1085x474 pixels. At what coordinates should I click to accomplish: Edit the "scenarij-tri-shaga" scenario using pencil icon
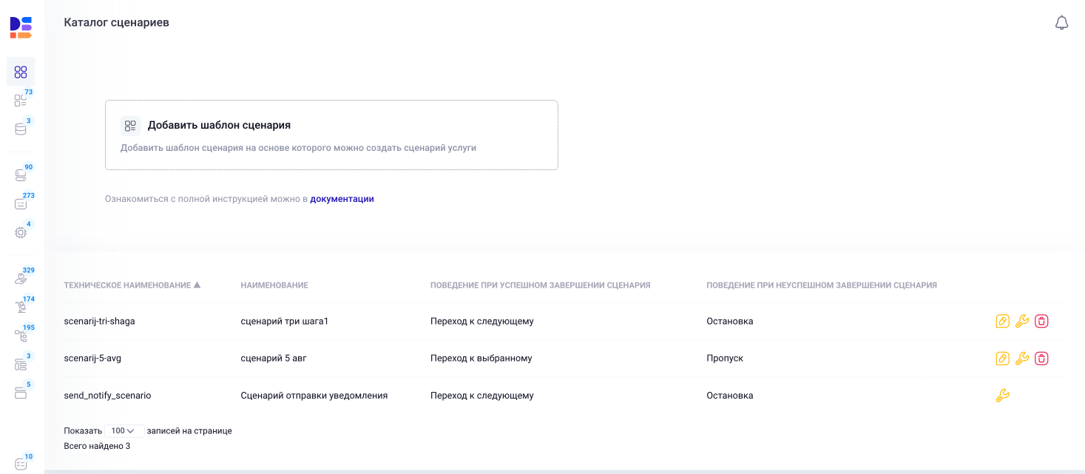1002,321
